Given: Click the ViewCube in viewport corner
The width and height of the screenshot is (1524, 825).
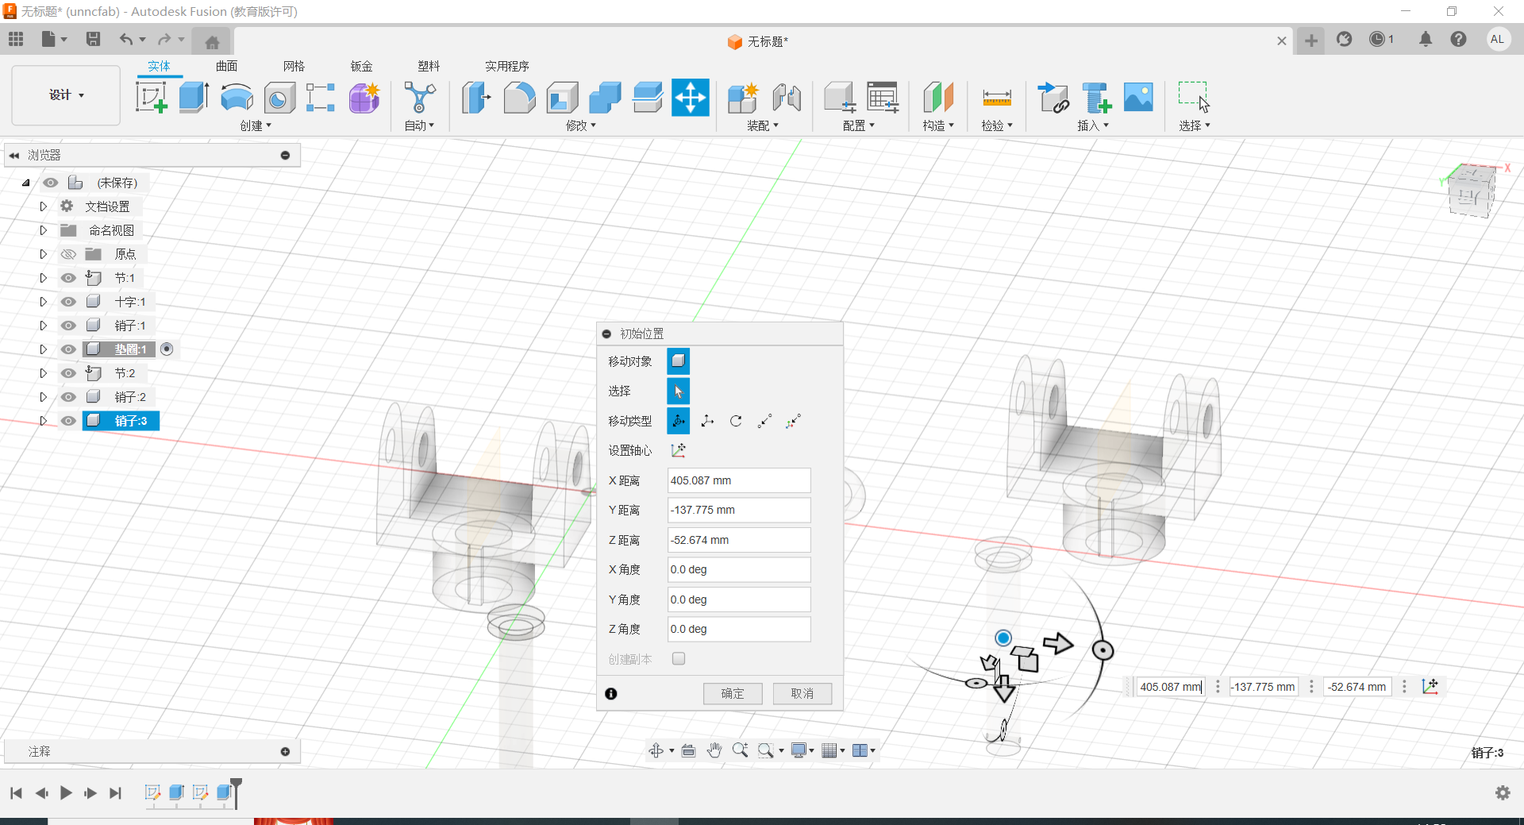Looking at the screenshot, I should (x=1471, y=192).
